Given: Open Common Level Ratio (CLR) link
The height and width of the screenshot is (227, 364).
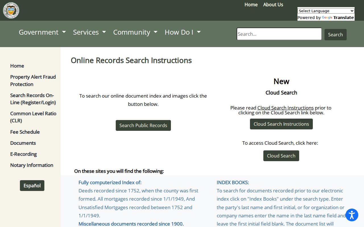Looking at the screenshot, I should 33,117.
